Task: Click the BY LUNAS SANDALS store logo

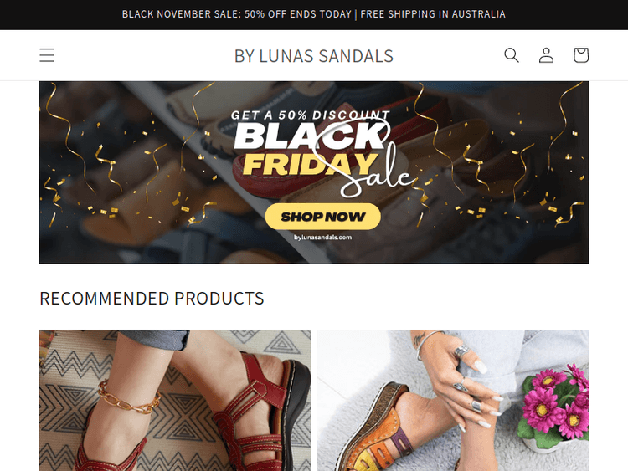Action: pos(314,55)
